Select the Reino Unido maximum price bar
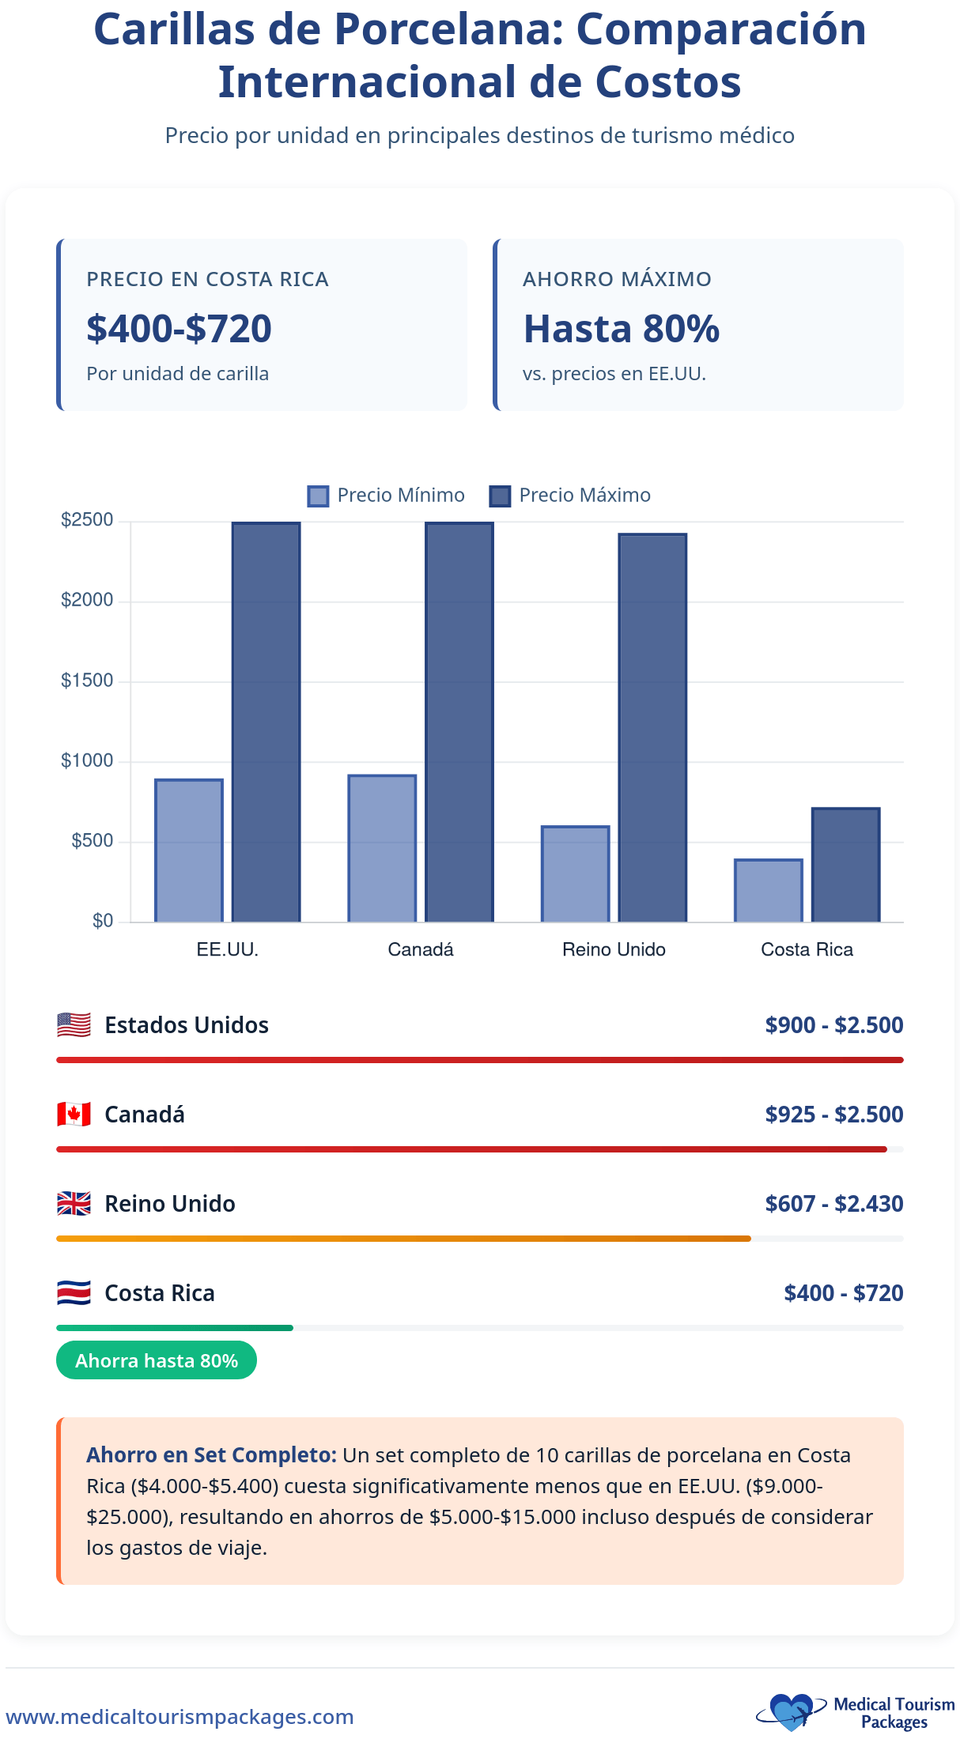960x1739 pixels. [x=652, y=727]
